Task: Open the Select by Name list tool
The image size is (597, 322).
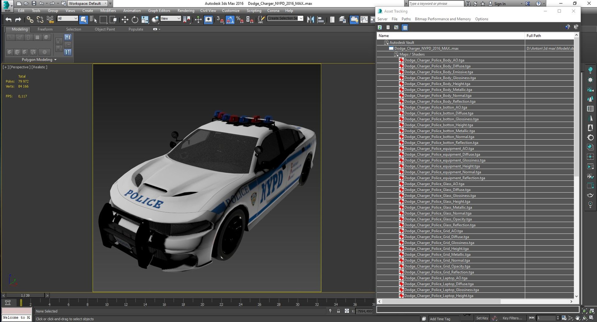Action: (93, 20)
